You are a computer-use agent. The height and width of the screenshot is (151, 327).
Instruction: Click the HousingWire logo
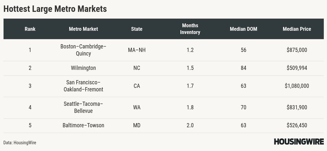(x=298, y=142)
